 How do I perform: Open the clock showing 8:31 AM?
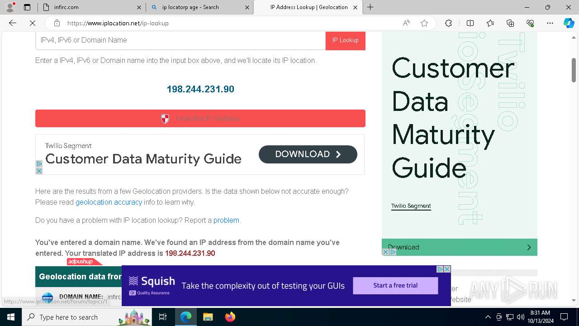pos(540,317)
